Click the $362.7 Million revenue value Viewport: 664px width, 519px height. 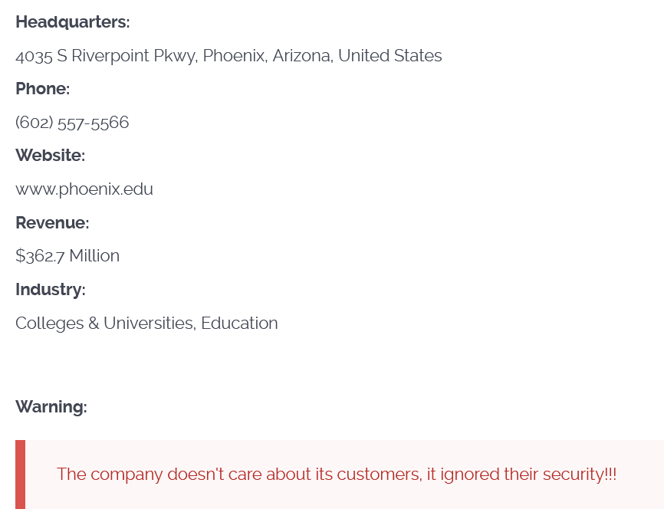tap(67, 256)
